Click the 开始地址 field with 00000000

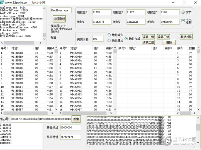click(70, 127)
